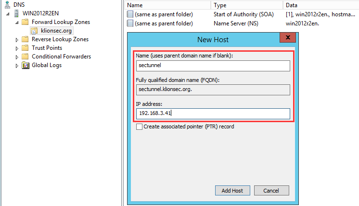The height and width of the screenshot is (206, 359).
Task: Select the Start of Authority record icon
Action: [130, 14]
